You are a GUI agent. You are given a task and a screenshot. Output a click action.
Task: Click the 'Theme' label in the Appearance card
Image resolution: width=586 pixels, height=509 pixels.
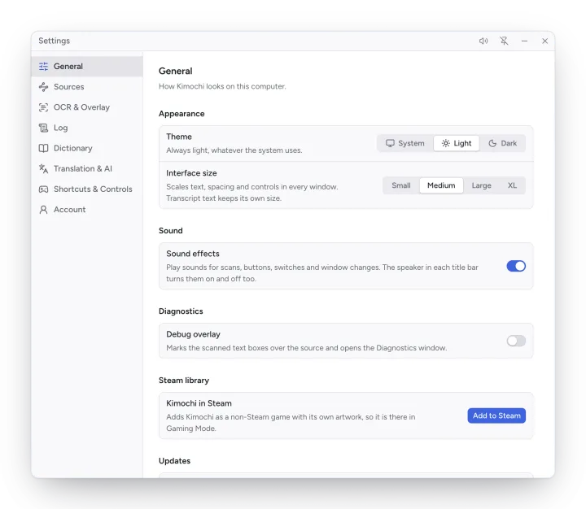pyautogui.click(x=179, y=137)
